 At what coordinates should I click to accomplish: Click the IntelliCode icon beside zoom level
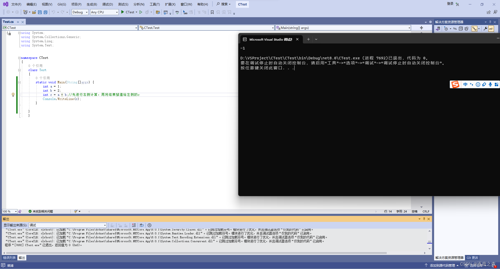pos(20,211)
